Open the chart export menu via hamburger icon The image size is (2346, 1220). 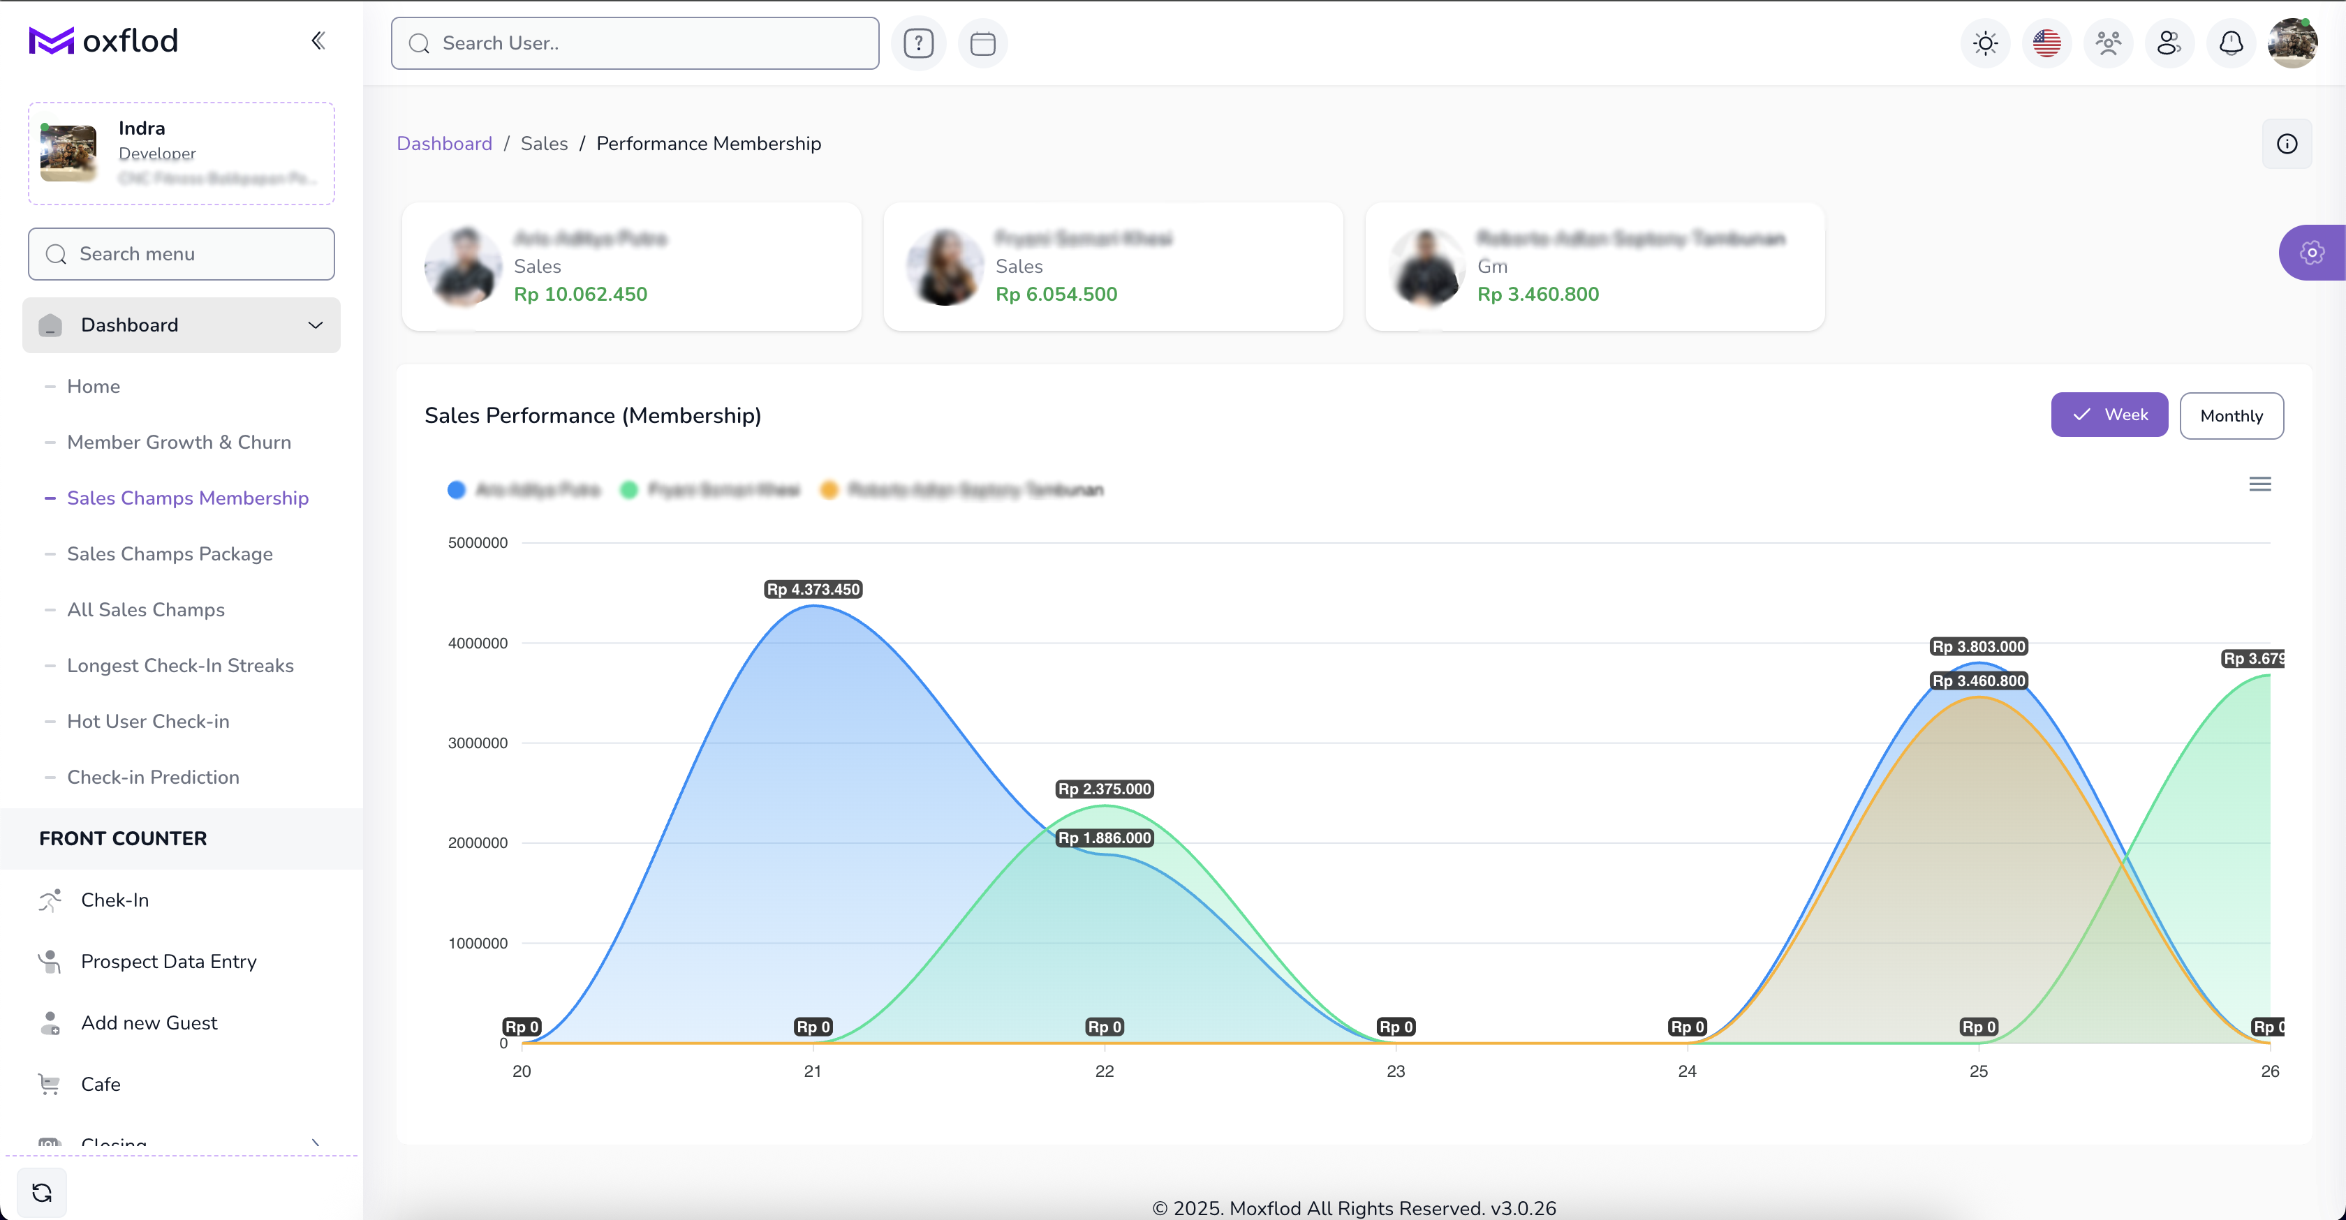pyautogui.click(x=2260, y=484)
